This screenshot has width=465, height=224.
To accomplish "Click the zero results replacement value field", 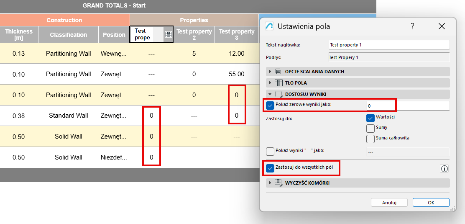I will 408,106.
